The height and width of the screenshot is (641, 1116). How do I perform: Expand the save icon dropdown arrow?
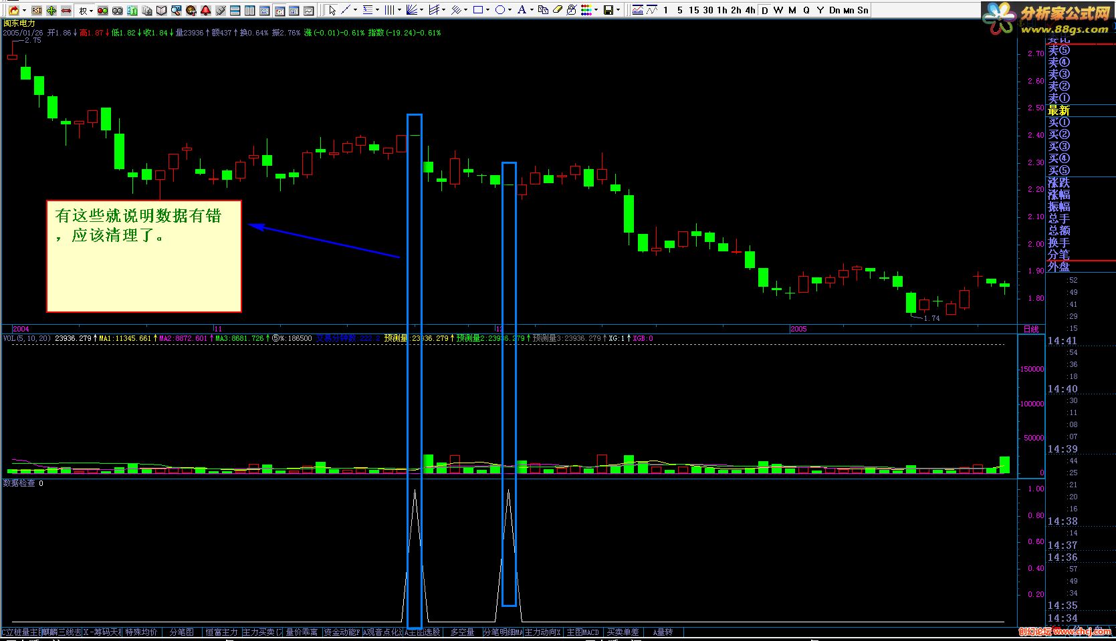click(x=618, y=10)
